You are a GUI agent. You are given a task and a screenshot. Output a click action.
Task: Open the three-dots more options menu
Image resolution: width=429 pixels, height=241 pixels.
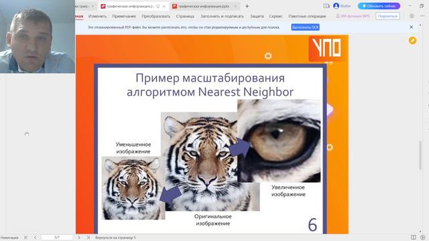pos(422,16)
